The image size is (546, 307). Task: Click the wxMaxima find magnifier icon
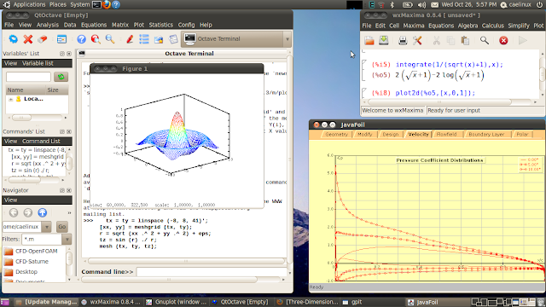click(484, 40)
